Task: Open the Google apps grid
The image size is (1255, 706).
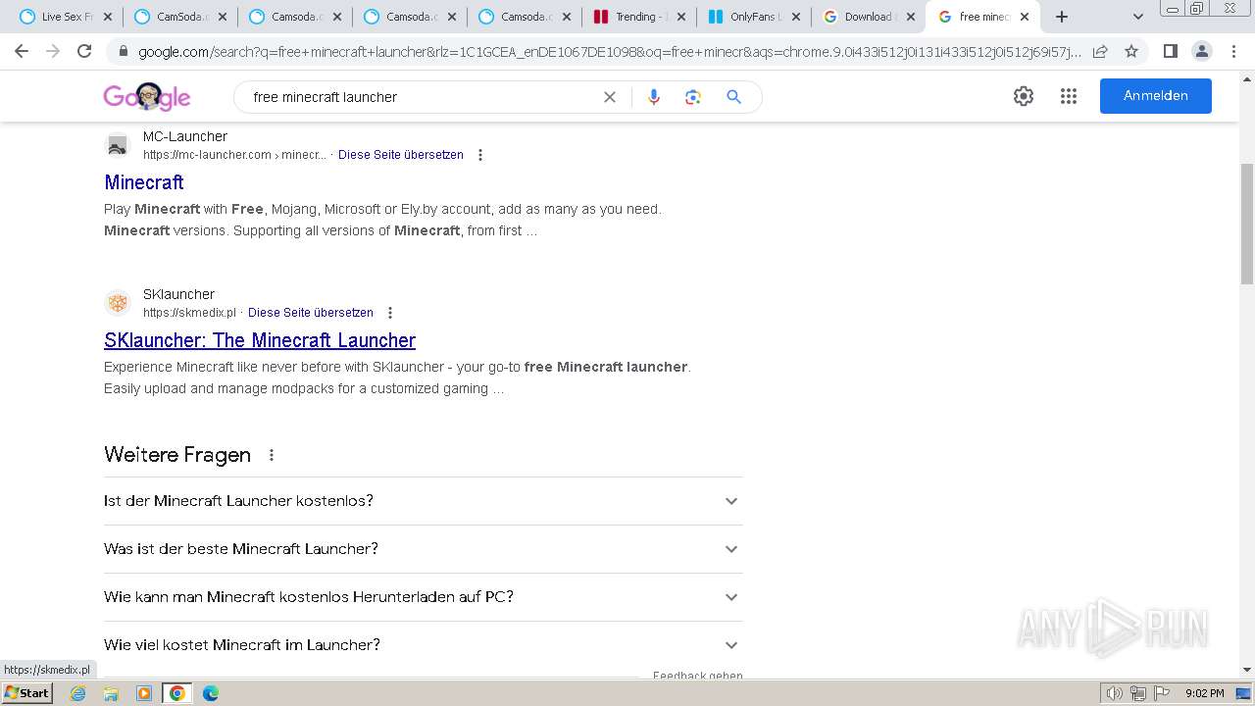Action: coord(1069,96)
